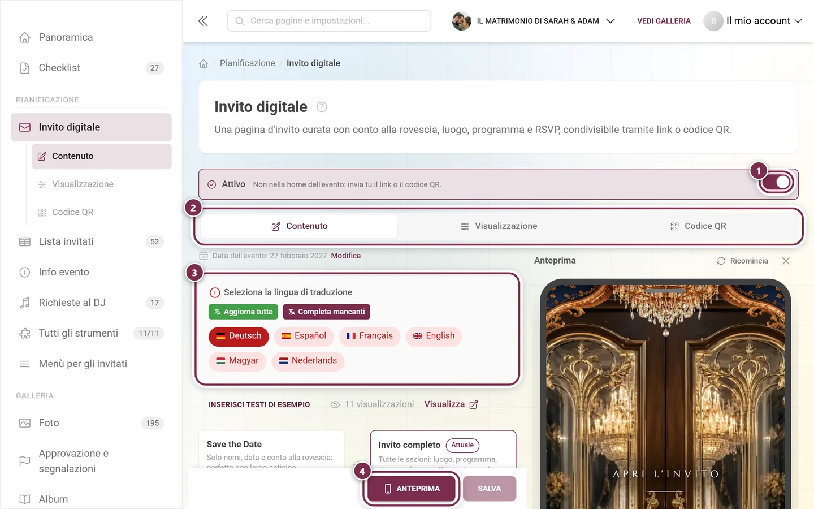Focus the Cerca pagine e impostazioni field

(x=329, y=21)
